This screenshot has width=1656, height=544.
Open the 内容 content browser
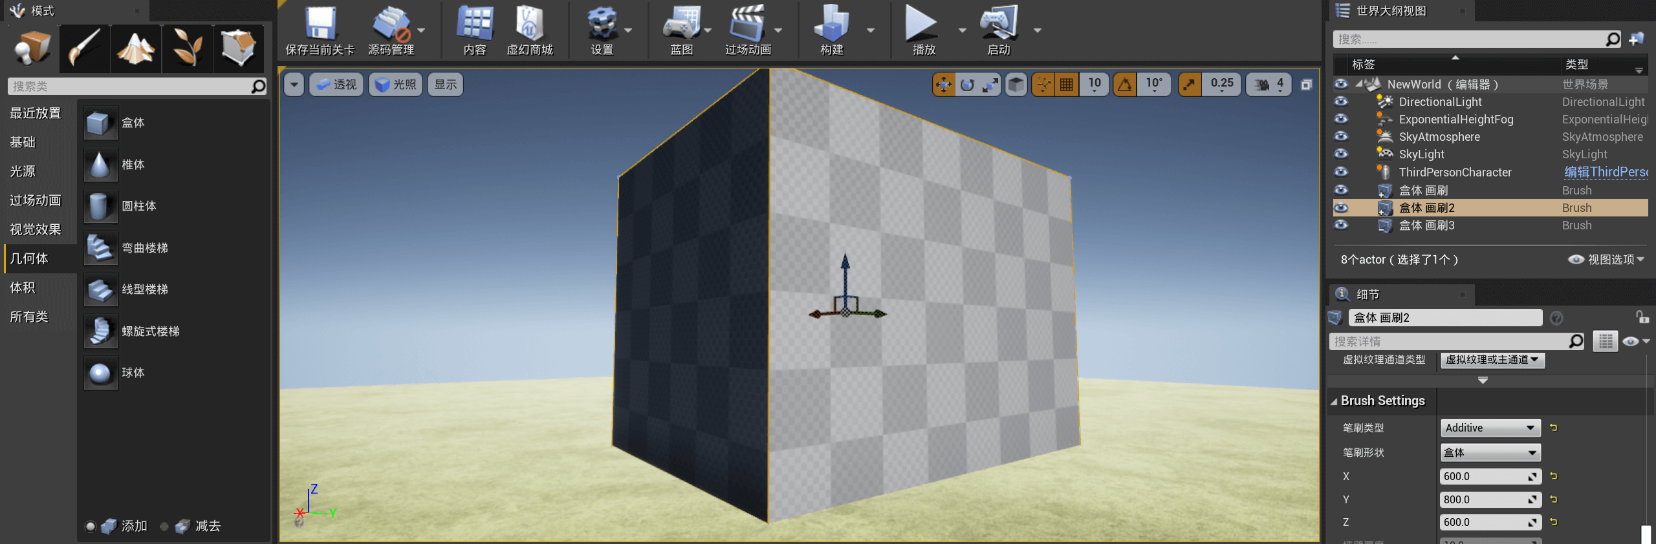[x=475, y=30]
